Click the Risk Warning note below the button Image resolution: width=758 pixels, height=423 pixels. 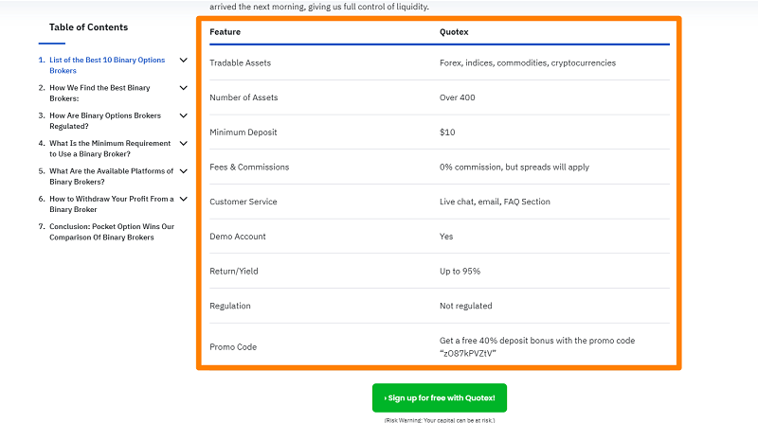(440, 420)
